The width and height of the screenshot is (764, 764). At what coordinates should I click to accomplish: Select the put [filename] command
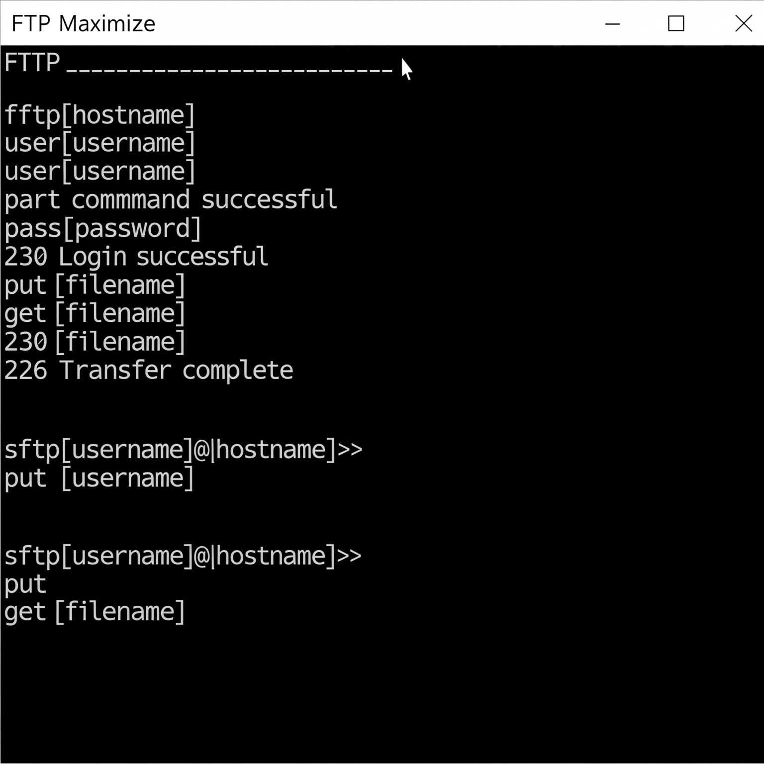[x=95, y=284]
